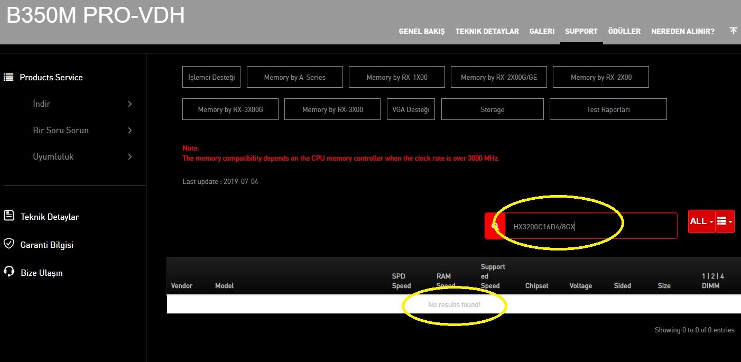741x362 pixels.
Task: Click the Garanti Bilgisi shield icon
Action: click(8, 243)
